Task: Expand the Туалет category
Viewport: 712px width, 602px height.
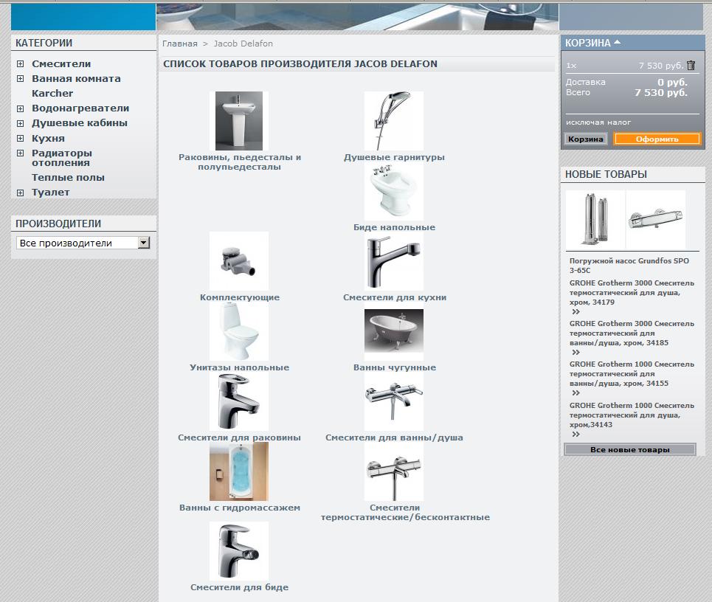Action: pyautogui.click(x=21, y=193)
